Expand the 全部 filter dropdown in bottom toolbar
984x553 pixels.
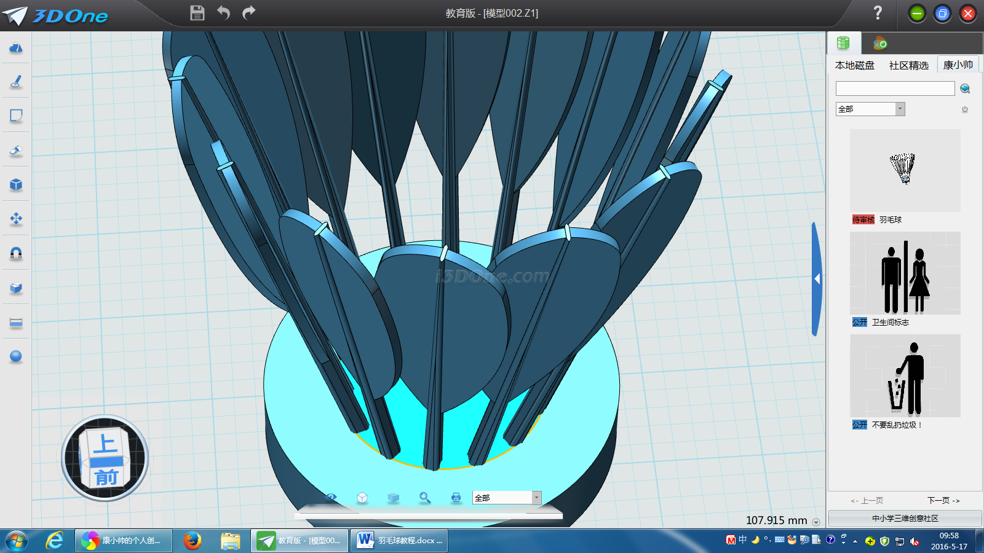pyautogui.click(x=536, y=498)
